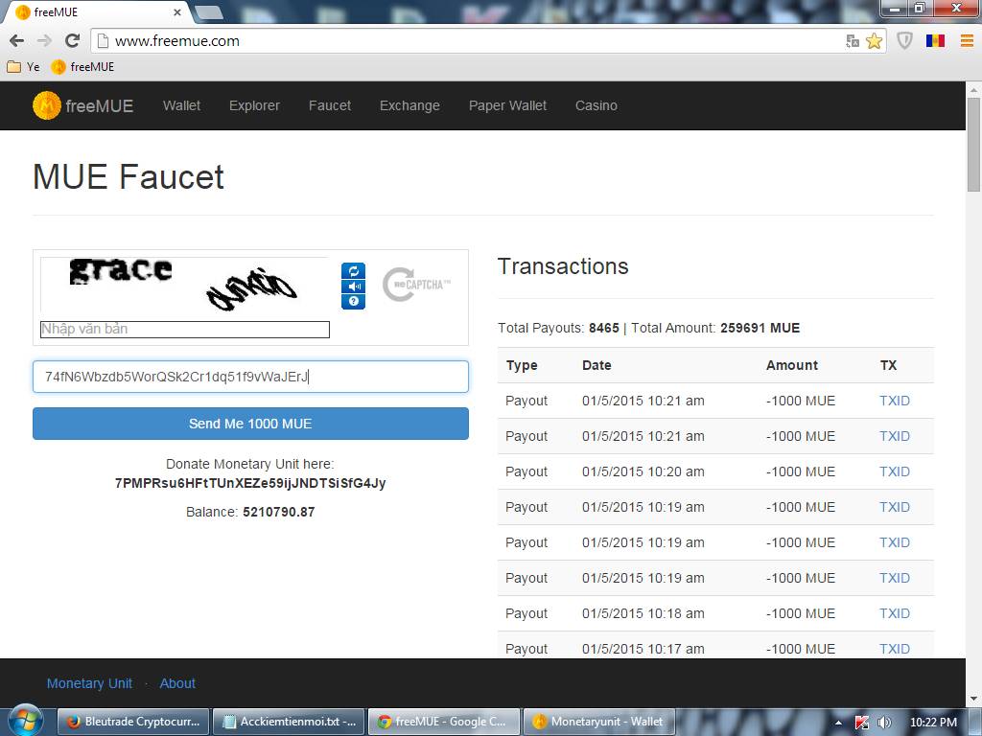Image resolution: width=982 pixels, height=736 pixels.
Task: Select the donation address 7PMPRsu6HFtTUnXEZe59ijJNDTSiSfG4Jy
Action: 250,483
